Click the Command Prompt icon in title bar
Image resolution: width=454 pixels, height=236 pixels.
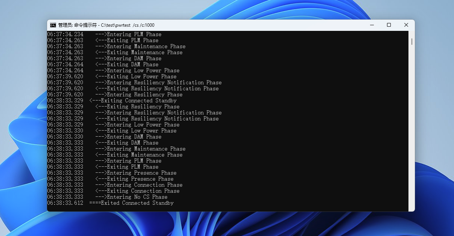(x=53, y=25)
